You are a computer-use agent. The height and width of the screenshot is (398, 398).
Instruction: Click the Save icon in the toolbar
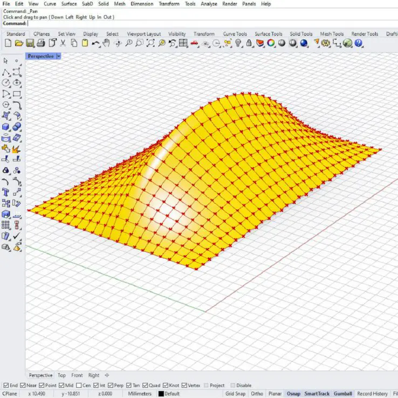point(30,43)
